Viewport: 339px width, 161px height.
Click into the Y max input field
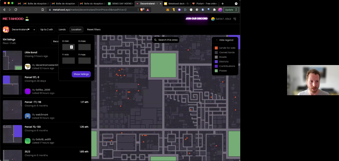click(x=84, y=60)
